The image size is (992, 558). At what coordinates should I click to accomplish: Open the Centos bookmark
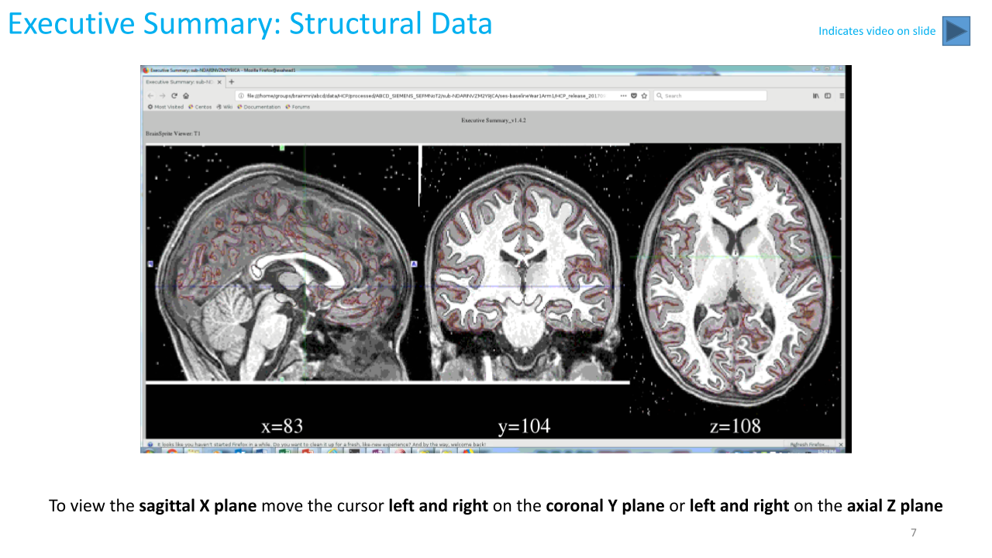pos(200,107)
